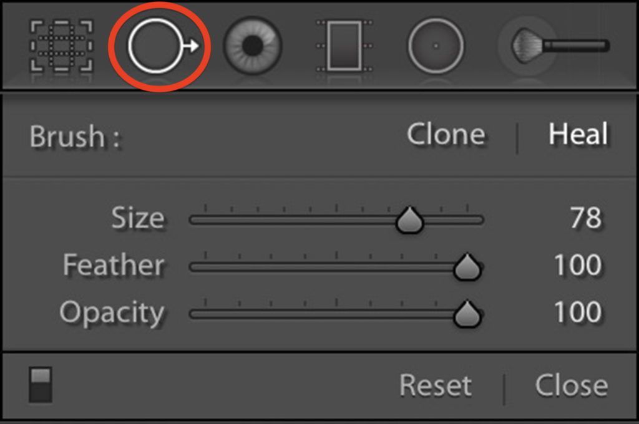Click the Opacity slider handle
The height and width of the screenshot is (424, 639).
[466, 314]
